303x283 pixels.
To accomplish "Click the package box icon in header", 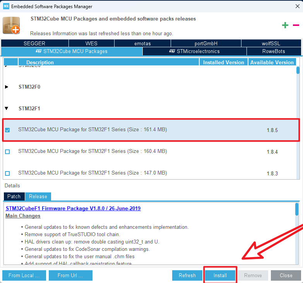I will (x=11, y=26).
